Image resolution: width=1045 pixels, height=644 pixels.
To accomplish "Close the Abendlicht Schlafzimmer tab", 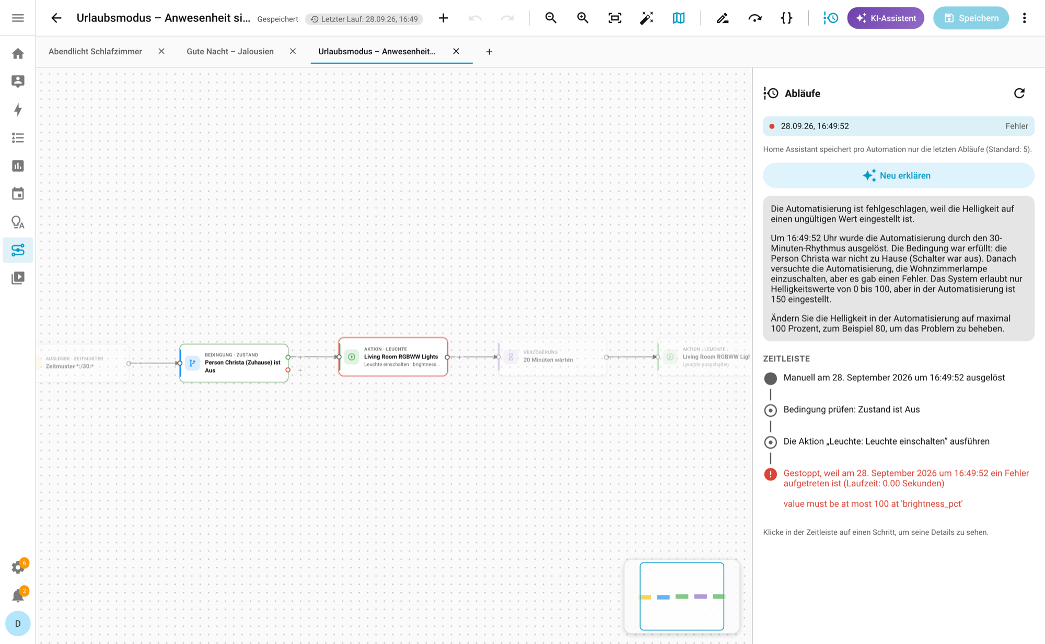I will pyautogui.click(x=161, y=51).
